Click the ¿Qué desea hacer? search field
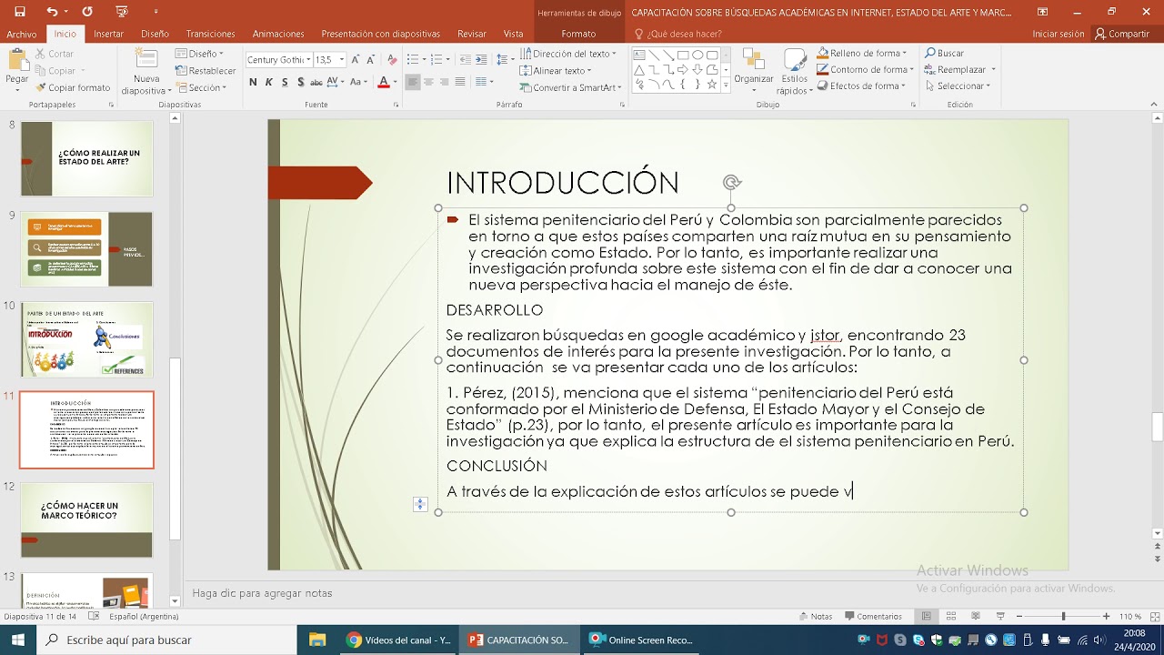Screen dimensions: 1164x655 click(677, 34)
